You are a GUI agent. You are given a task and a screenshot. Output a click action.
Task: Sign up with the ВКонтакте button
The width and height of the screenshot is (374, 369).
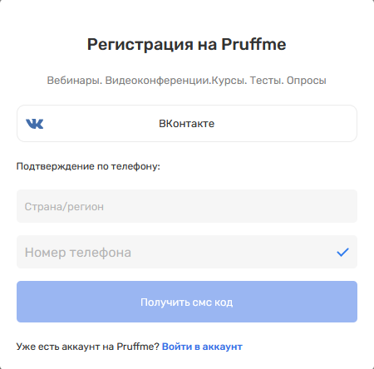tap(187, 123)
